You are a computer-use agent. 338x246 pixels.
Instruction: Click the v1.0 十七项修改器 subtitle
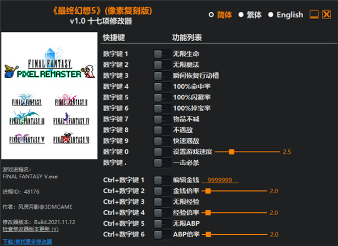pyautogui.click(x=101, y=21)
